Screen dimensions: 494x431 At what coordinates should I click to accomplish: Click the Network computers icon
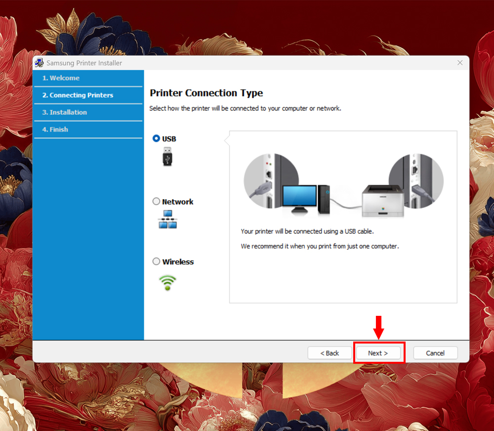(167, 219)
